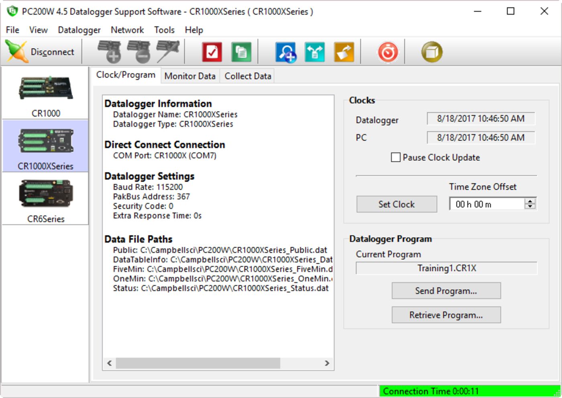Viewport: 562px width, 398px height.
Task: Open the Network menu
Action: [x=127, y=30]
